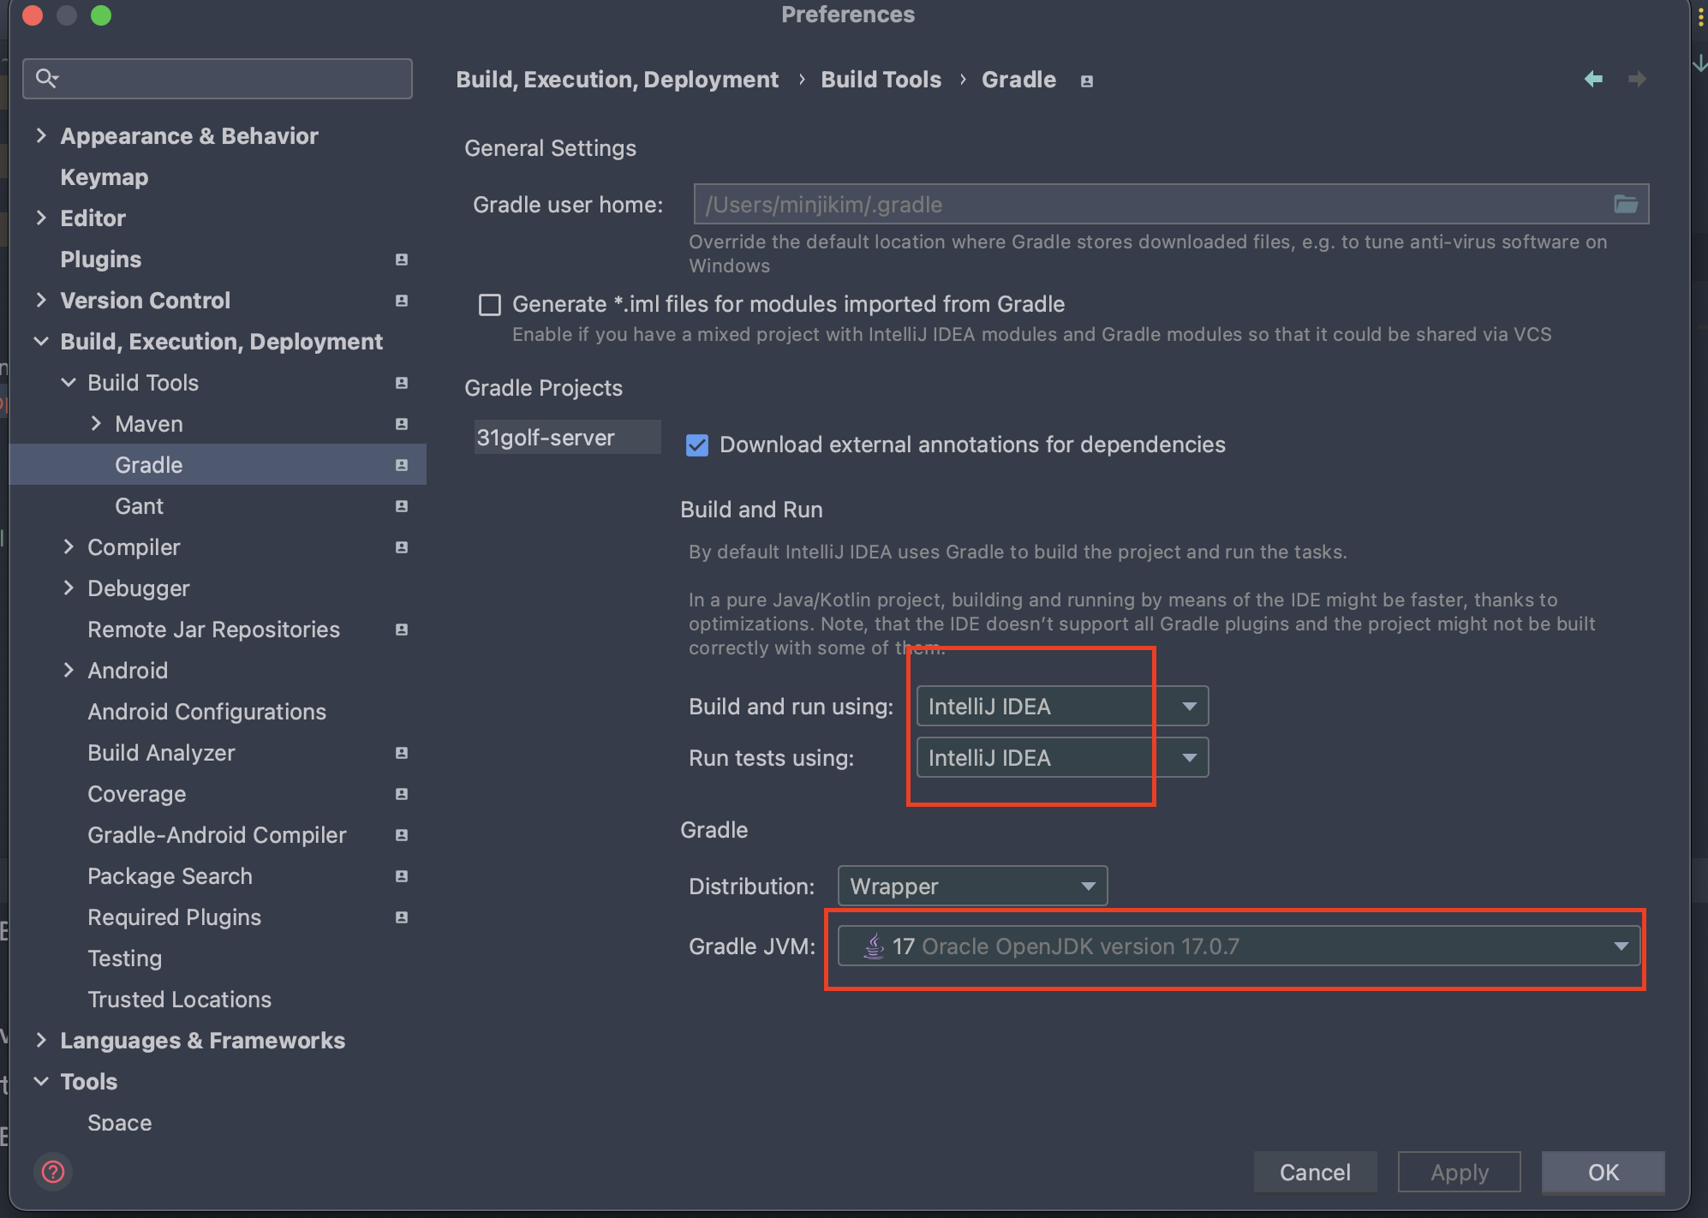Click project settings icon next to Maven
Viewport: 1708px width, 1218px height.
[x=401, y=424]
